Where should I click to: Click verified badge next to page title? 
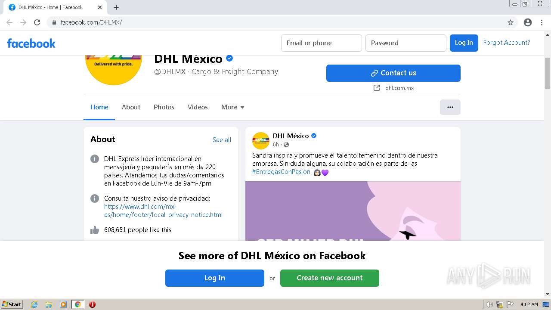[x=229, y=58]
